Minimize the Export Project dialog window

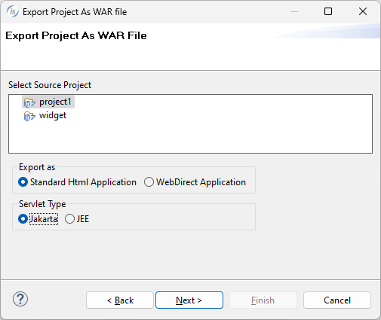click(294, 11)
